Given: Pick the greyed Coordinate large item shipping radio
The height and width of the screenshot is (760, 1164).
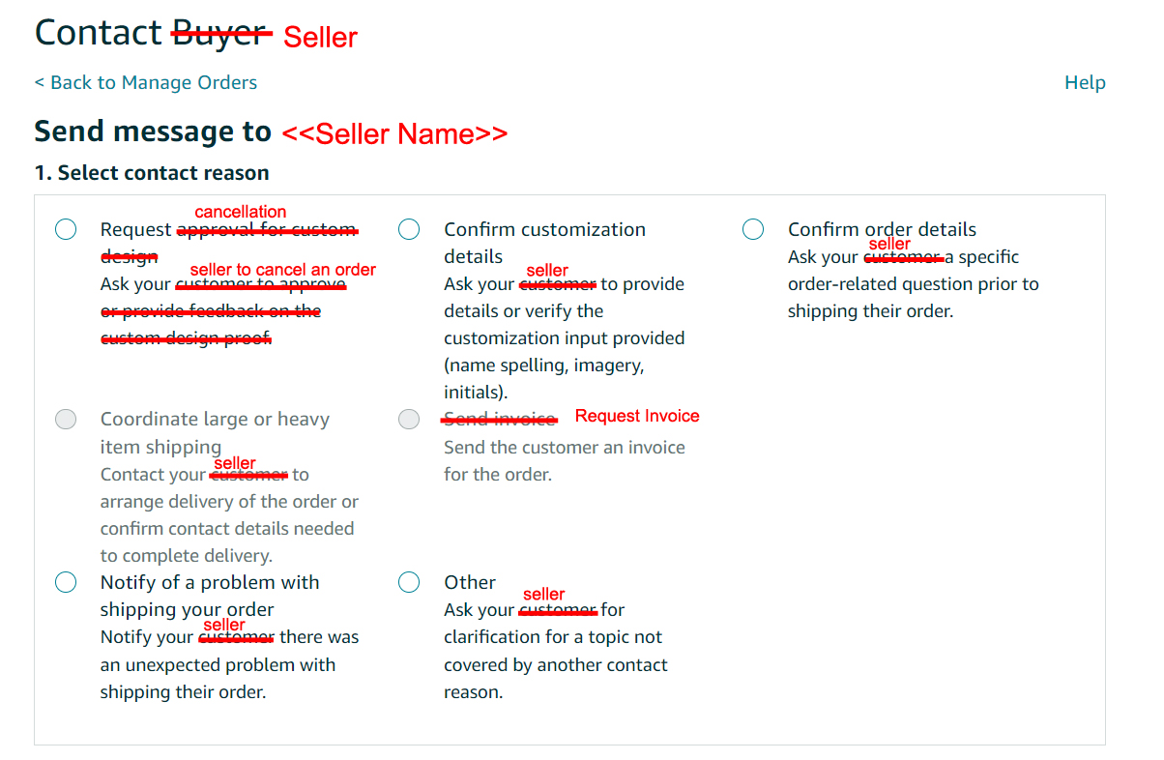Looking at the screenshot, I should pyautogui.click(x=66, y=420).
